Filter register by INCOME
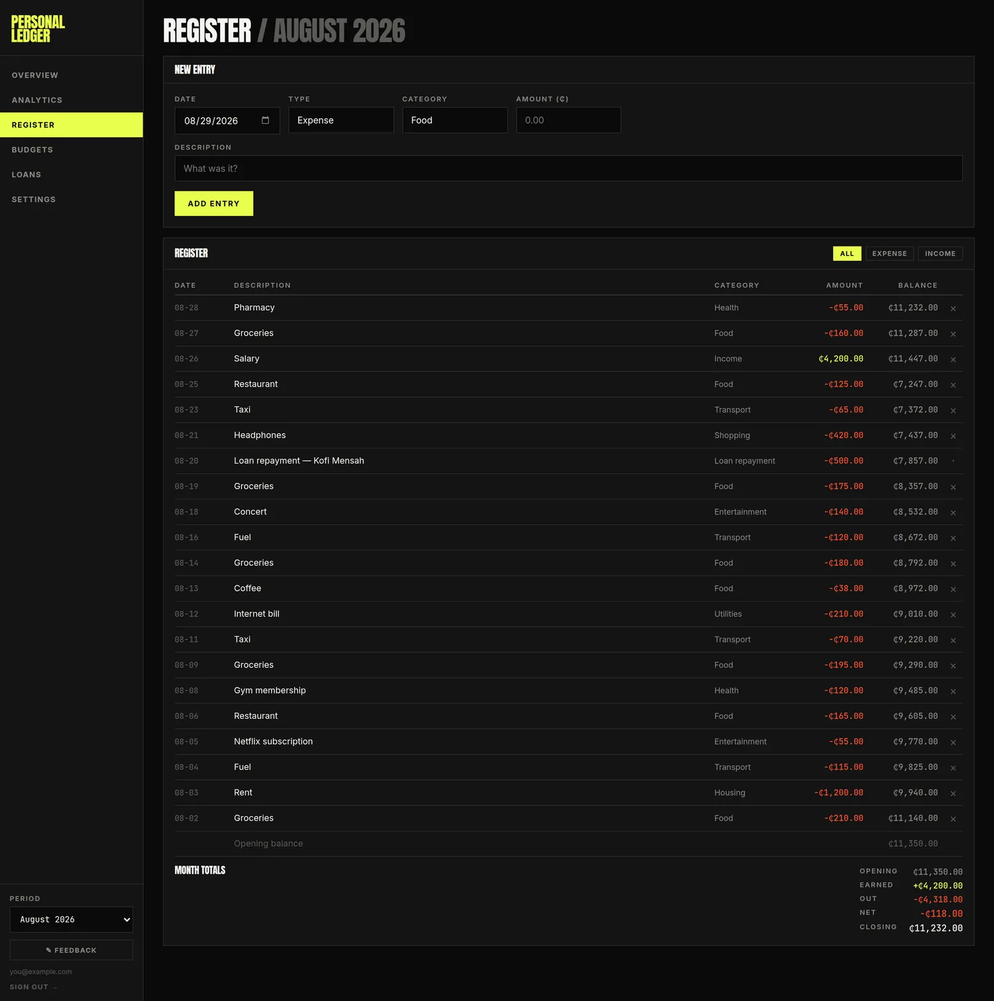 click(940, 254)
